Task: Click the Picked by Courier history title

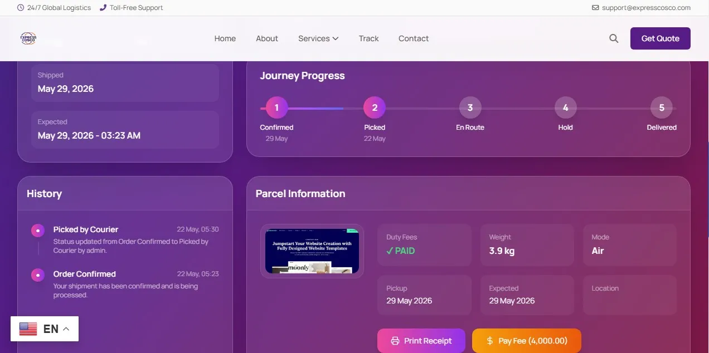Action: click(x=86, y=229)
